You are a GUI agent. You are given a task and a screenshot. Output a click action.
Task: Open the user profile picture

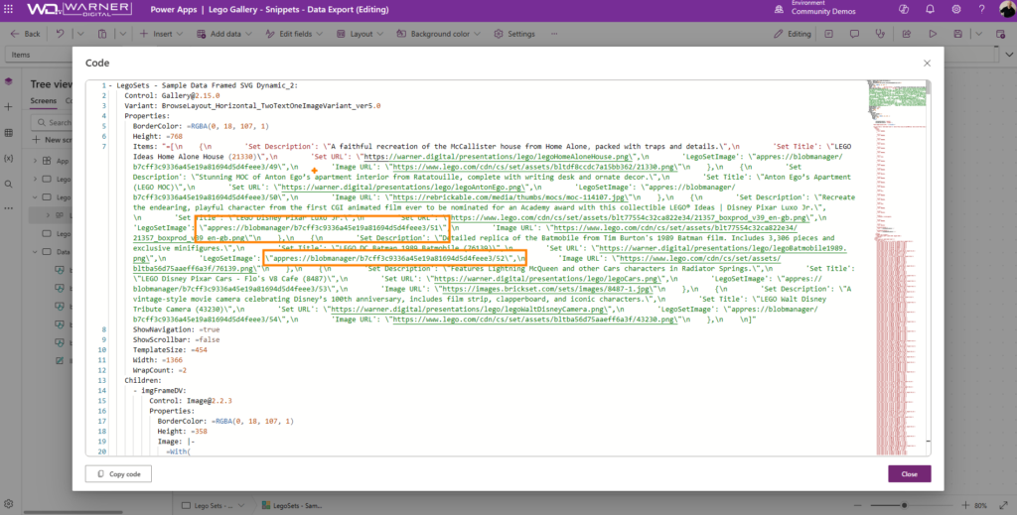click(1008, 9)
